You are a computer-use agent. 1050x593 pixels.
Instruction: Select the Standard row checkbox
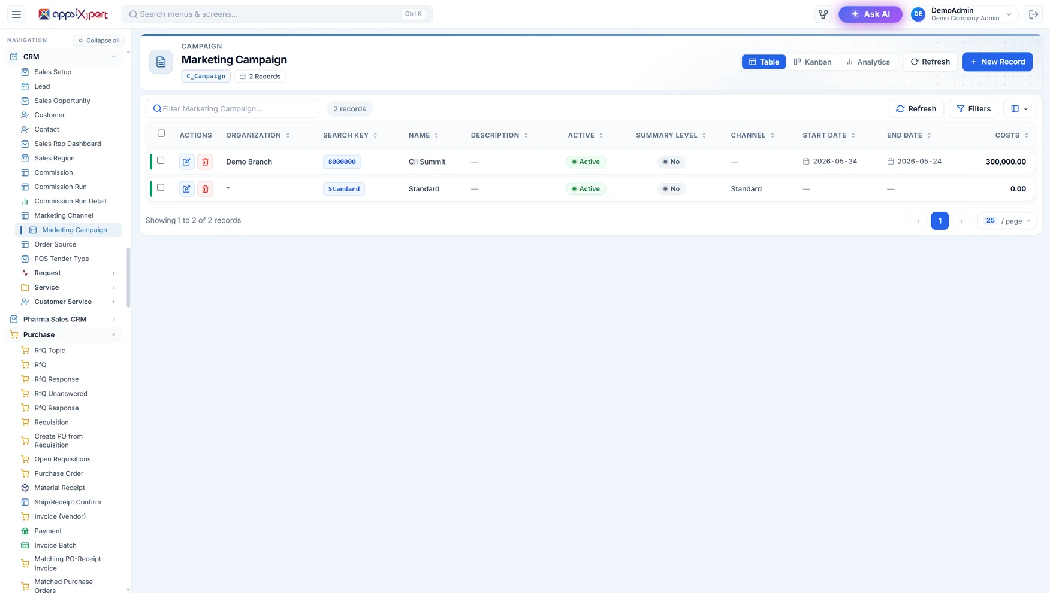point(161,188)
